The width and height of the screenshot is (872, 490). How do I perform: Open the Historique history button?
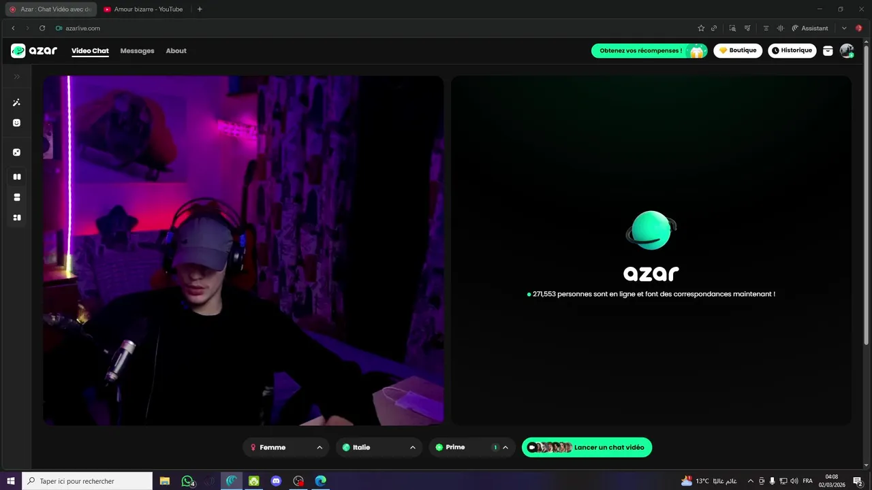pyautogui.click(x=792, y=50)
